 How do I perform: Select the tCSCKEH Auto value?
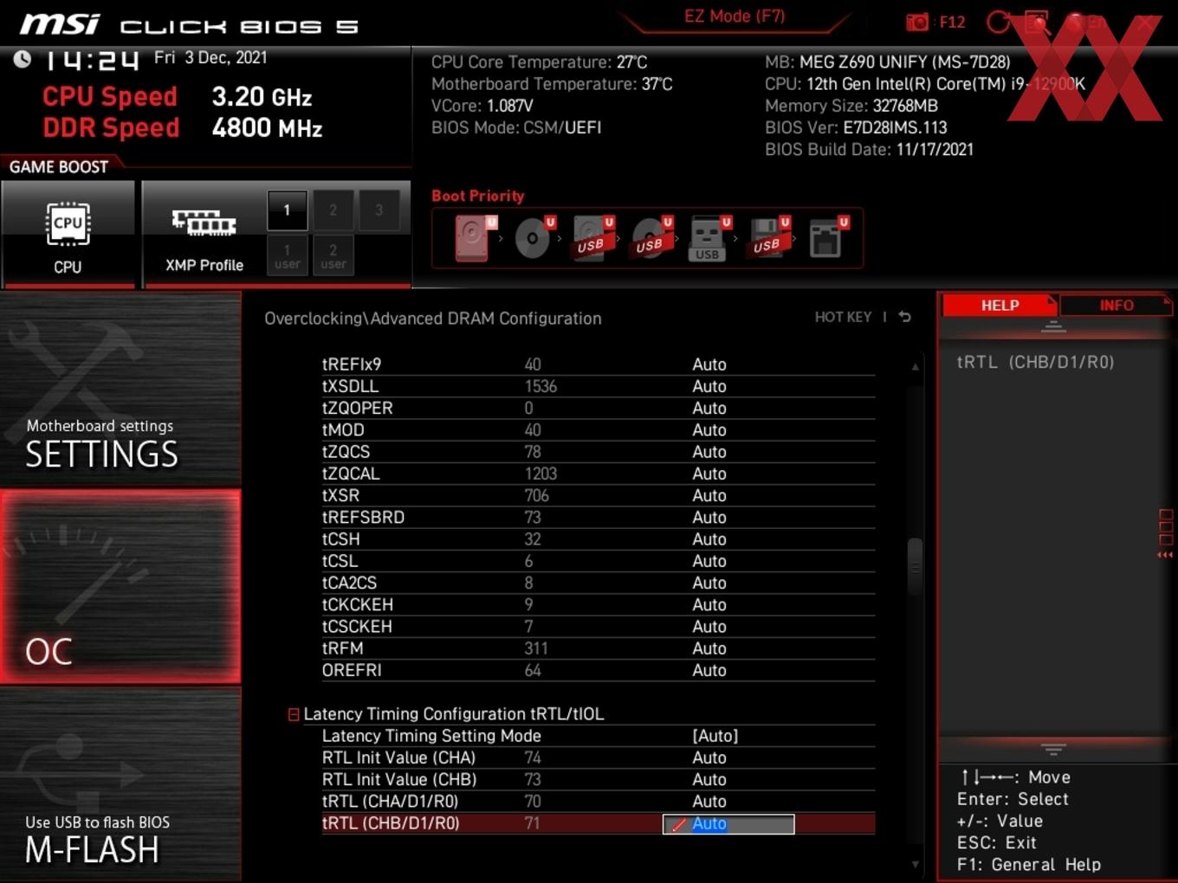point(709,626)
